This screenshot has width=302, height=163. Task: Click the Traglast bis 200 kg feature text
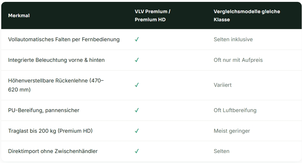tap(50, 131)
